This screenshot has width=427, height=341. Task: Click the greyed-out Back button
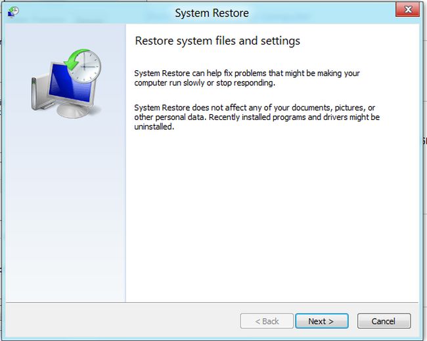coord(267,321)
